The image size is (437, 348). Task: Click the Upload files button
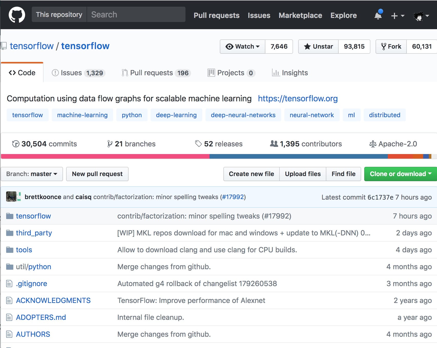[303, 174]
